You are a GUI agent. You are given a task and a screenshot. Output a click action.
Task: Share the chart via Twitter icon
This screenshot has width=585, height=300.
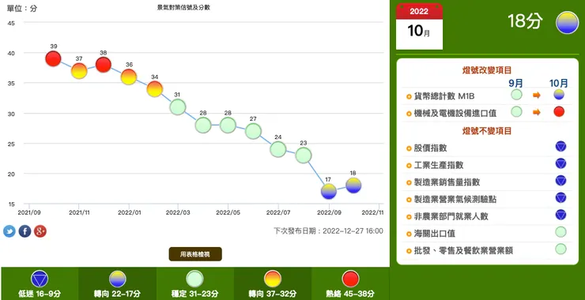[9, 231]
